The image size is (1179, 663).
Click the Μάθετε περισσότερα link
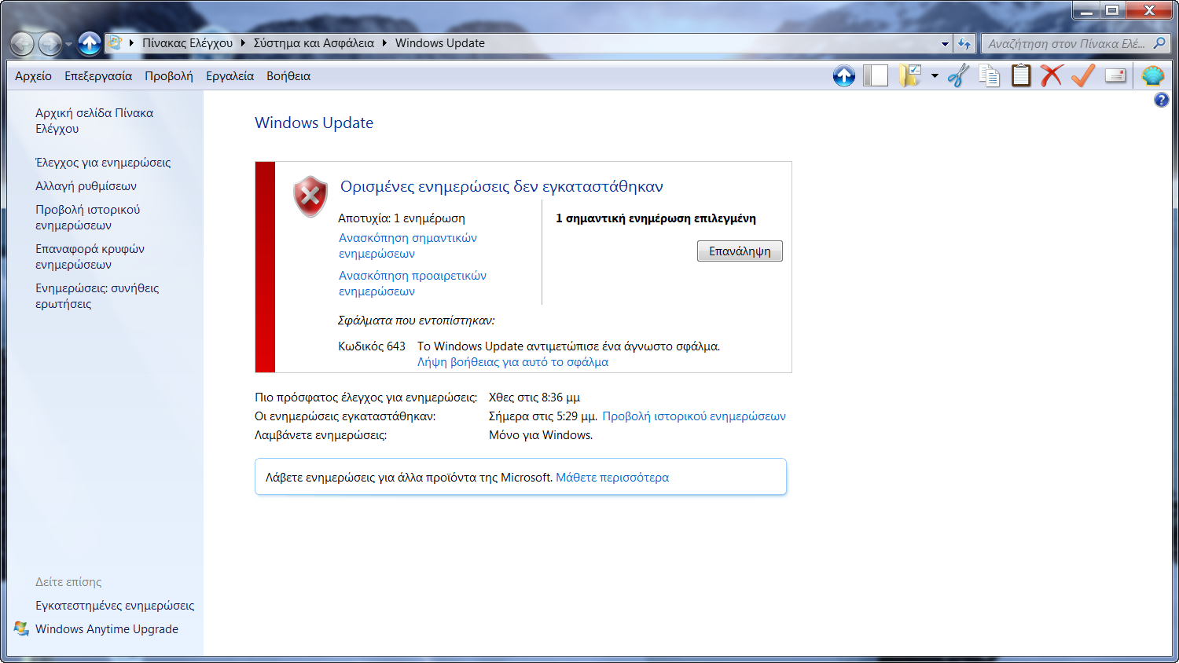pos(612,478)
